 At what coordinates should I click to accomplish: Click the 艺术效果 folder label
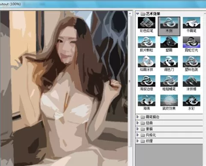153,14
